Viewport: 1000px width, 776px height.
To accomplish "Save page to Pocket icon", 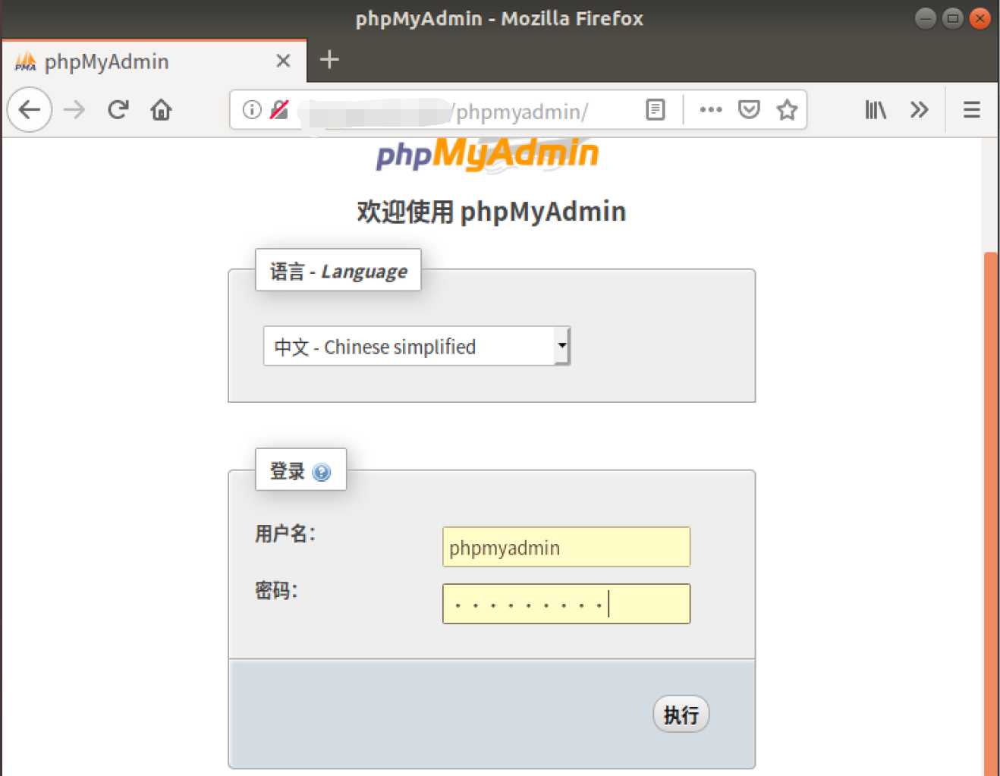I will [749, 110].
